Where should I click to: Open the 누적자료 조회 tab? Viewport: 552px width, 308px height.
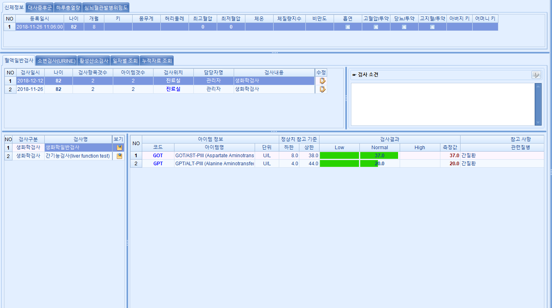point(156,61)
